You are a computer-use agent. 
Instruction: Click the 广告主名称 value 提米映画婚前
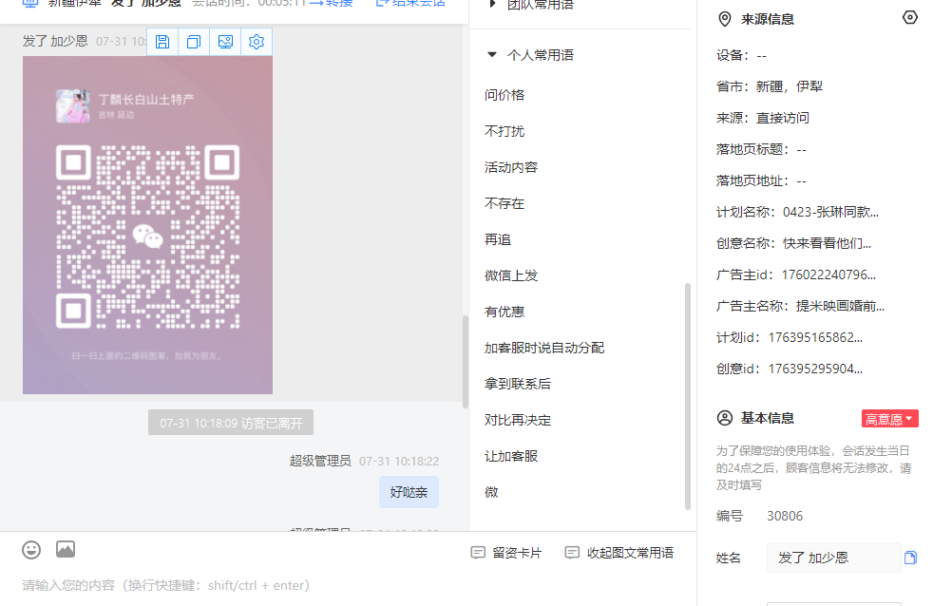point(840,306)
